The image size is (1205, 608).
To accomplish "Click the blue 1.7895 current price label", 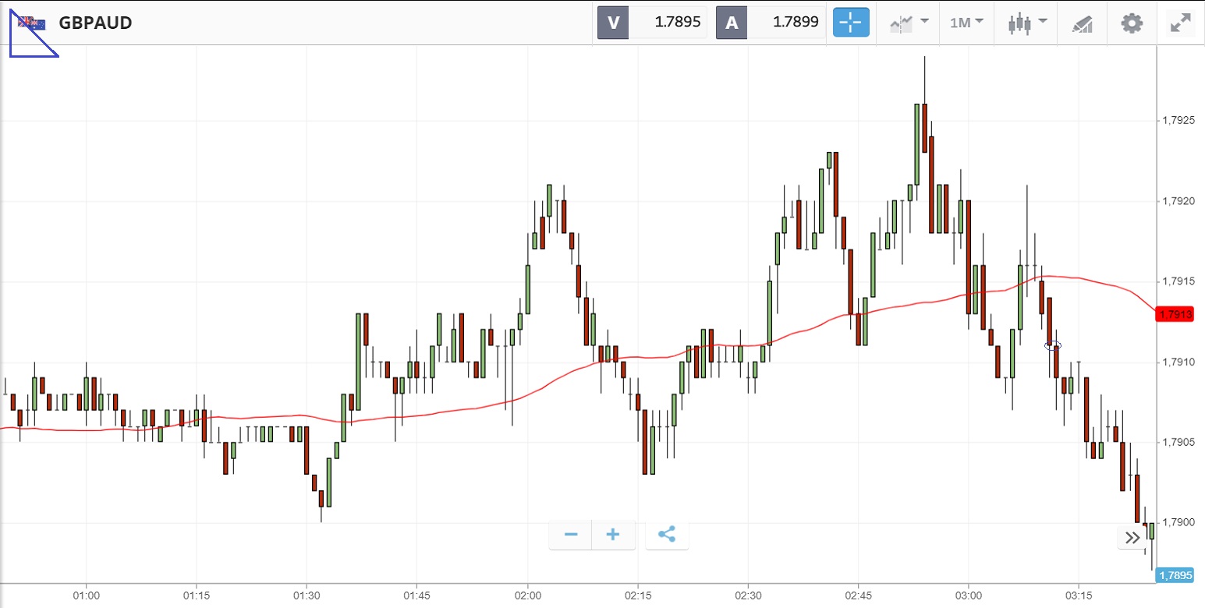I will 1175,575.
